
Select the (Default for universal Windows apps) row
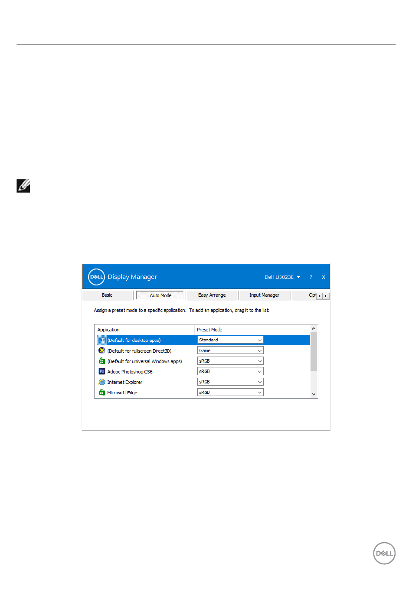(x=203, y=361)
